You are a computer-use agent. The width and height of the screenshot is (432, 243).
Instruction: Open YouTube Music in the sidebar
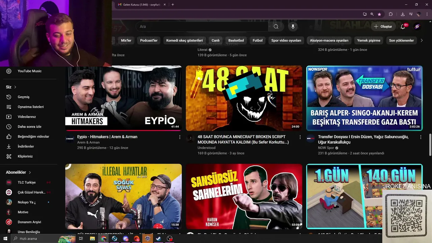30,71
